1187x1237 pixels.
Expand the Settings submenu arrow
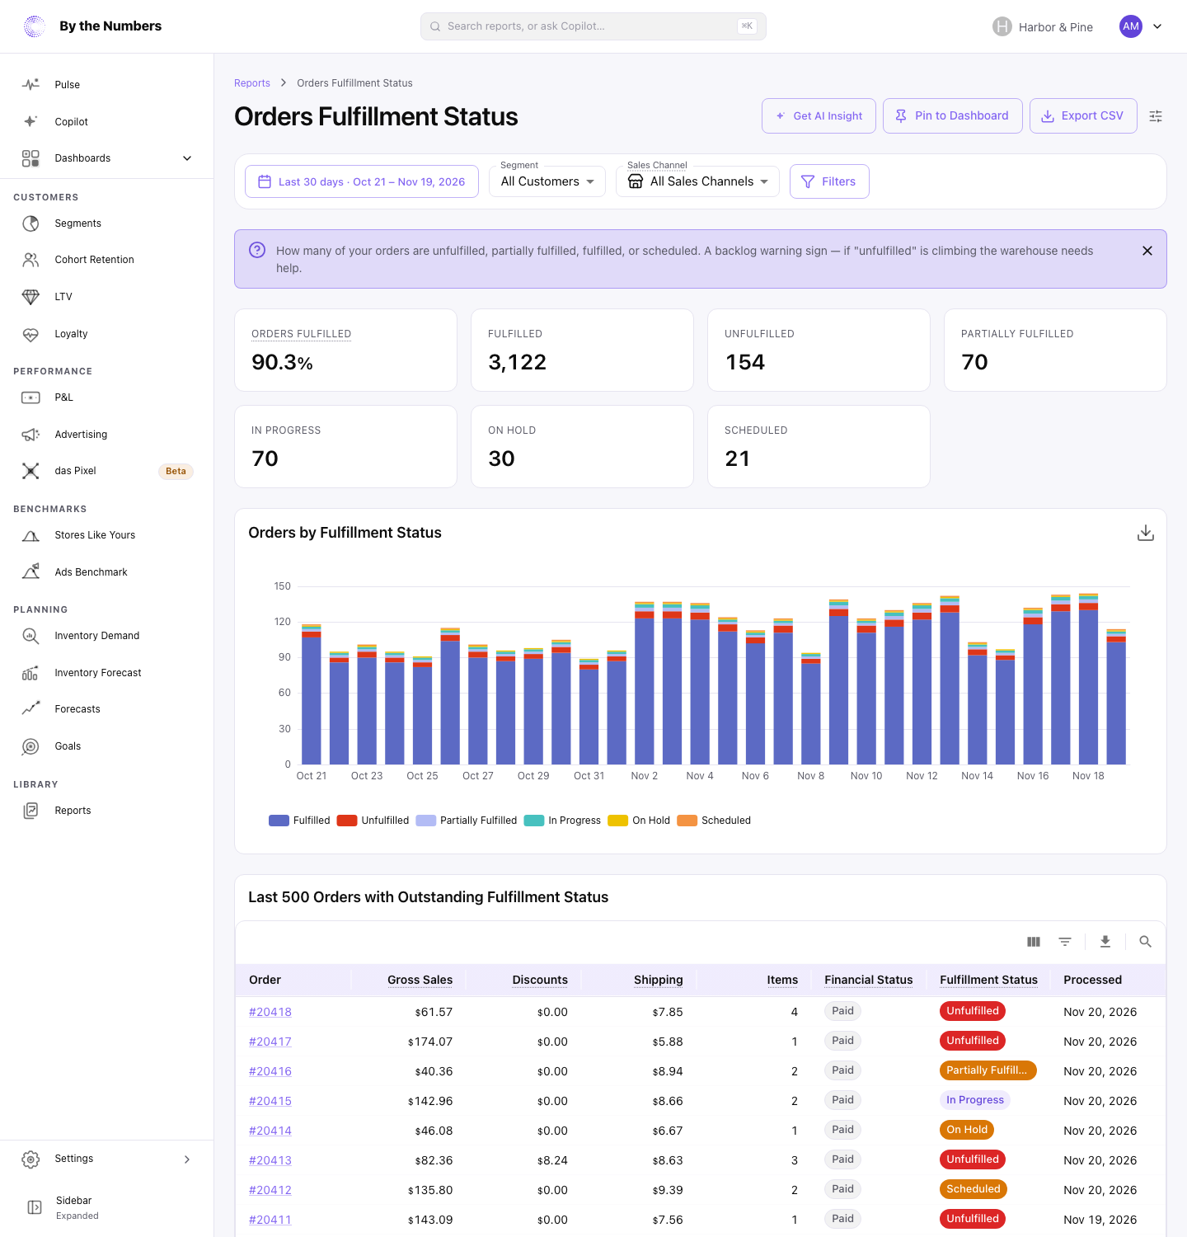pyautogui.click(x=187, y=1159)
